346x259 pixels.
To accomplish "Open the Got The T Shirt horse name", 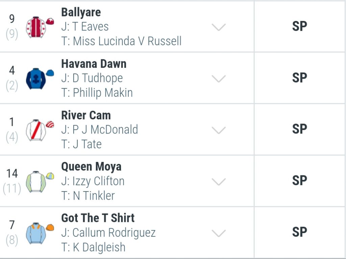I will click(x=98, y=218).
